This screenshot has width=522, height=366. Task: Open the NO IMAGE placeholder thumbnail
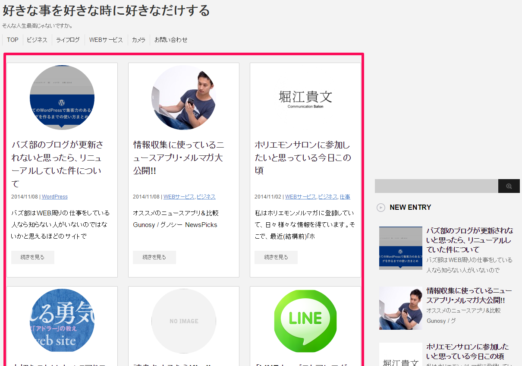click(184, 321)
